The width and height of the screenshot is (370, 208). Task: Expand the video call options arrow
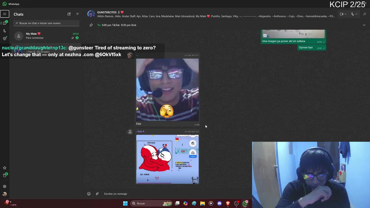(345, 14)
